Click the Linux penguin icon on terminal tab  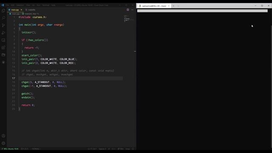tap(140, 6)
